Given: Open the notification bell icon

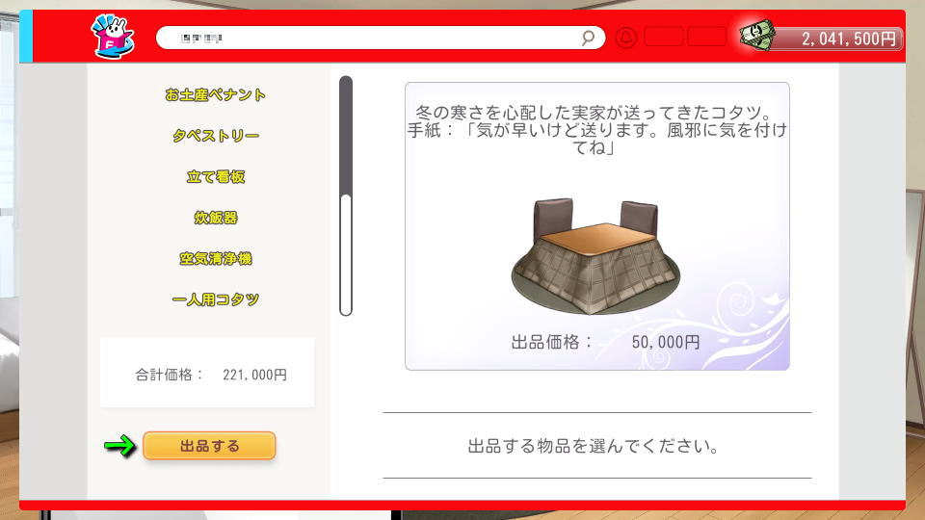Looking at the screenshot, I should point(626,38).
